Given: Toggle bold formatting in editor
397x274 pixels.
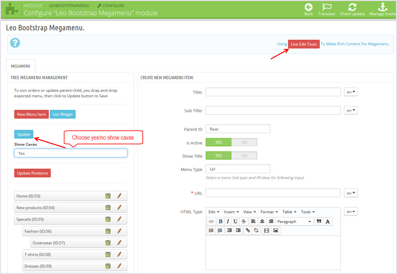Looking at the screenshot, I should click(x=220, y=221).
